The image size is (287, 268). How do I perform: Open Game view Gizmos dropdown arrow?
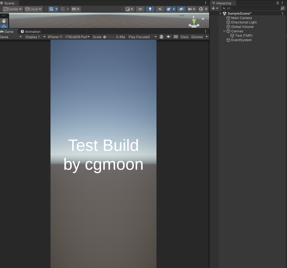pos(207,37)
